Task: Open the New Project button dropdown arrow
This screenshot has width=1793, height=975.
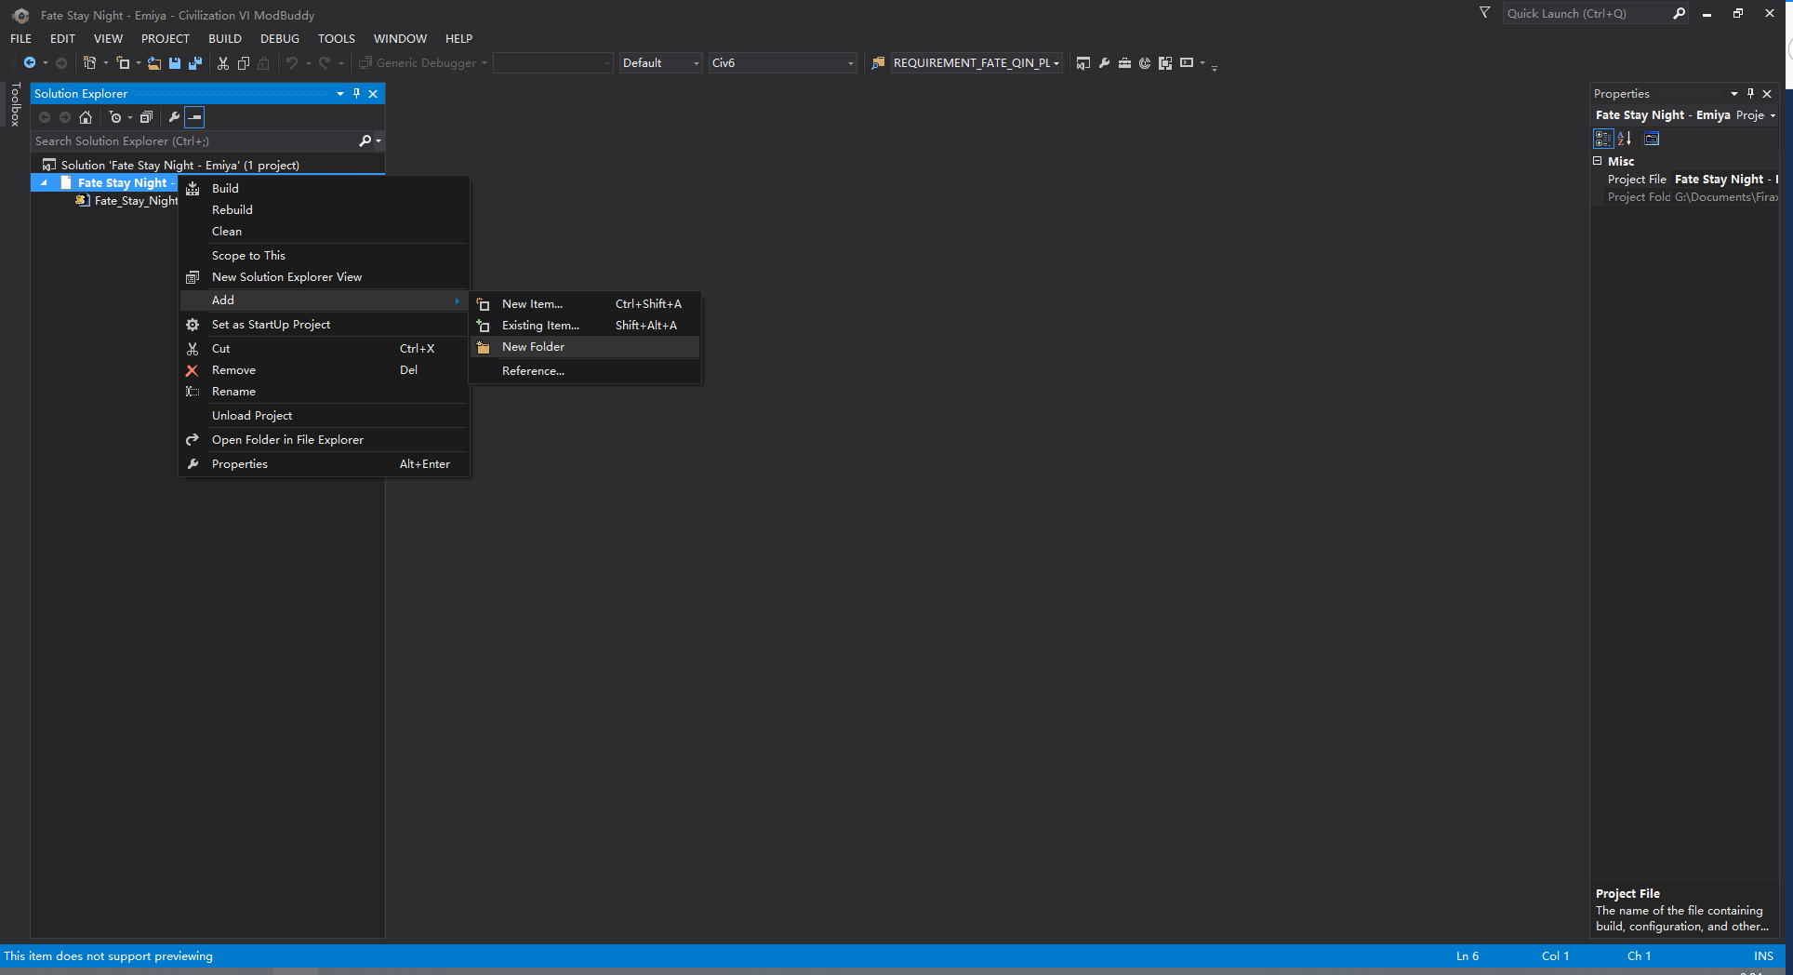Action: coord(105,63)
